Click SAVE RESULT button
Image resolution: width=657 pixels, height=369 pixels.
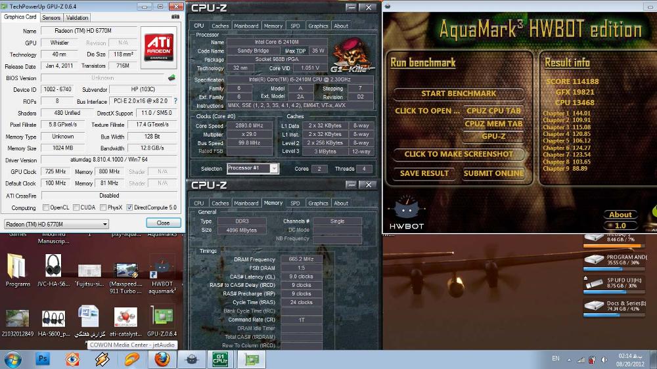coord(424,173)
